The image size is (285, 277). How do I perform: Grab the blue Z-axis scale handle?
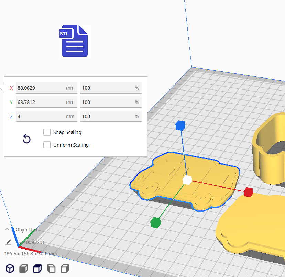pos(180,125)
